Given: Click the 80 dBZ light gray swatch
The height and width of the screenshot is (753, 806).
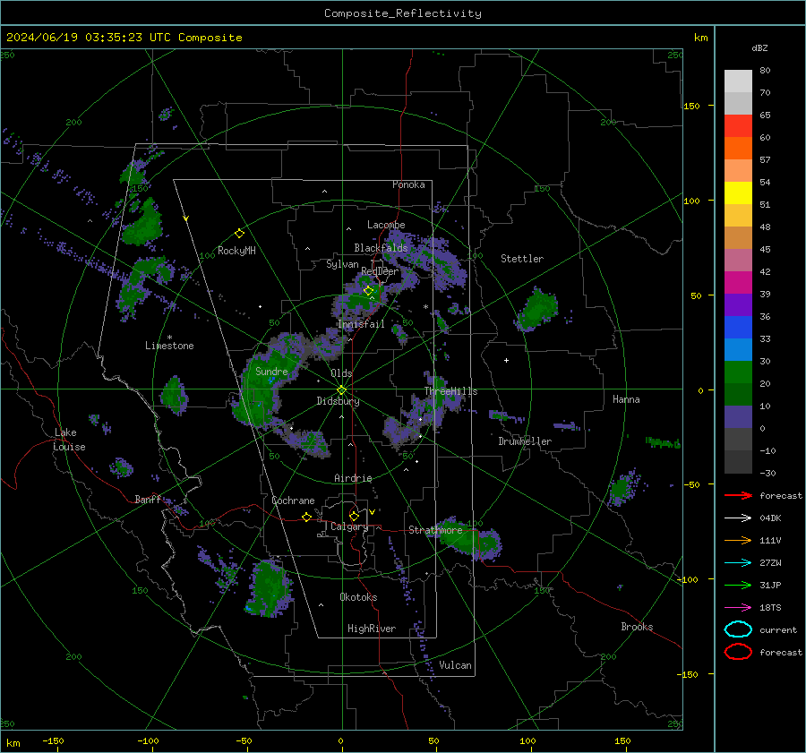Looking at the screenshot, I should pyautogui.click(x=738, y=81).
